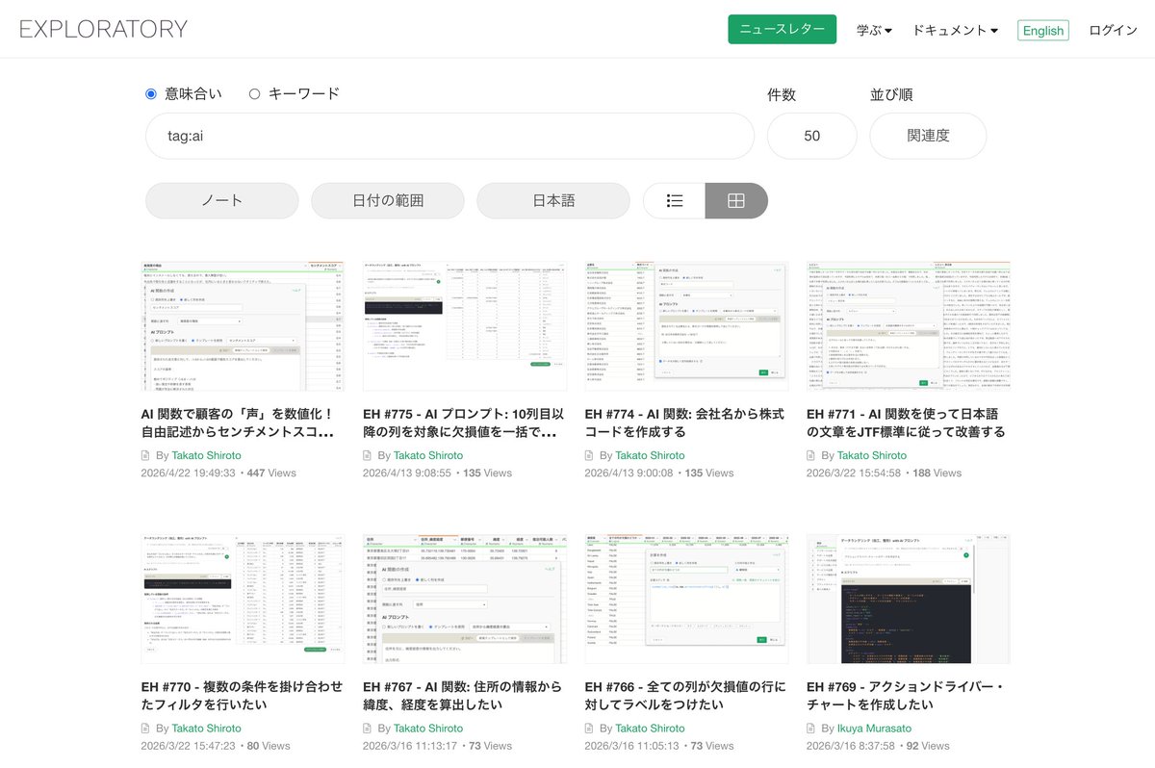Click author Takato Shiroto under EH #774

pos(650,455)
